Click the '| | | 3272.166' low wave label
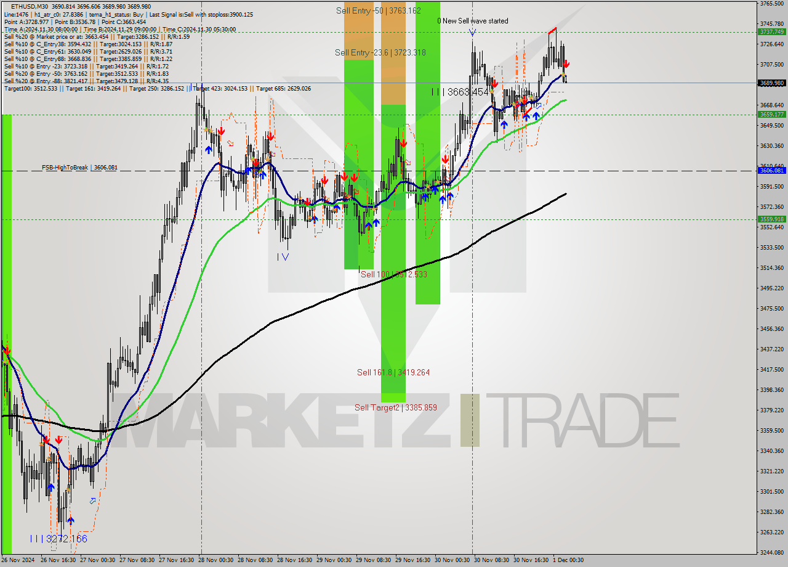Screen dimensions: 788x567 tap(58, 539)
